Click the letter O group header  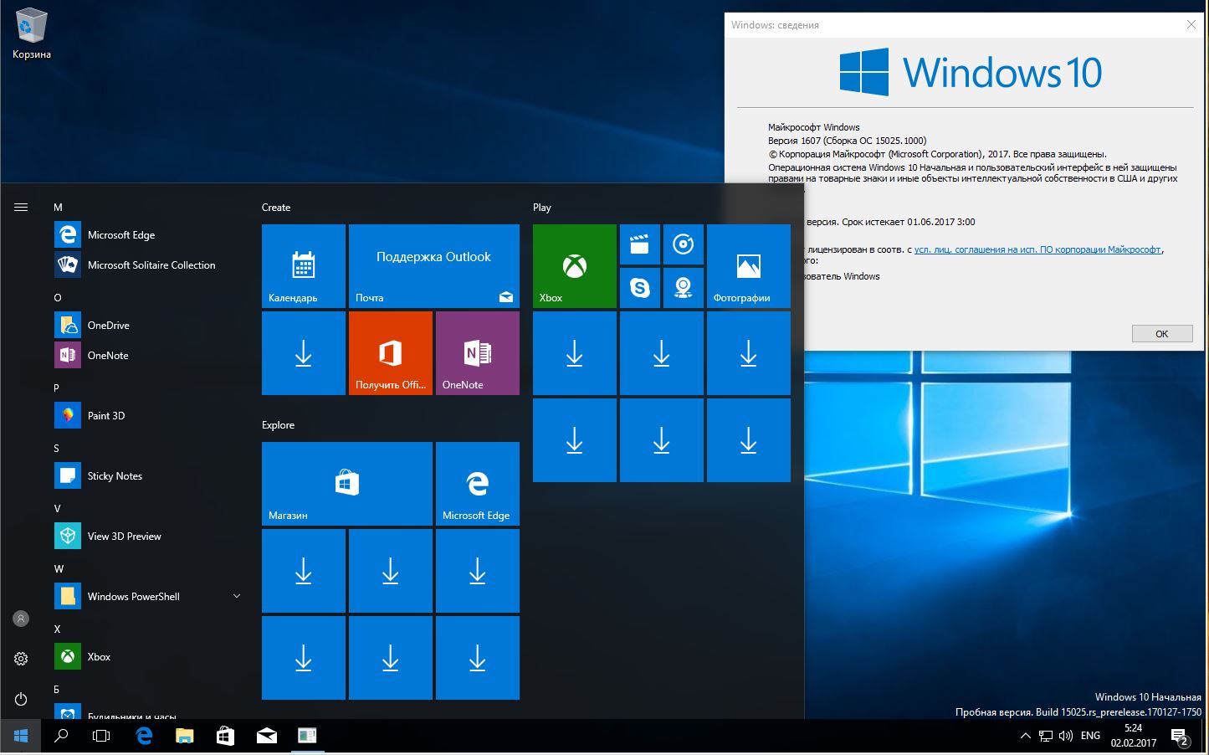coord(58,298)
